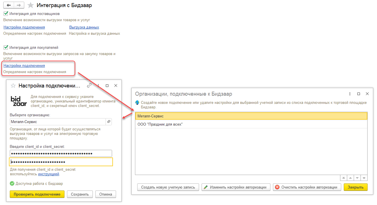This screenshot has width=377, height=205.
Task: Click the client_id masked input field
Action: click(61, 153)
